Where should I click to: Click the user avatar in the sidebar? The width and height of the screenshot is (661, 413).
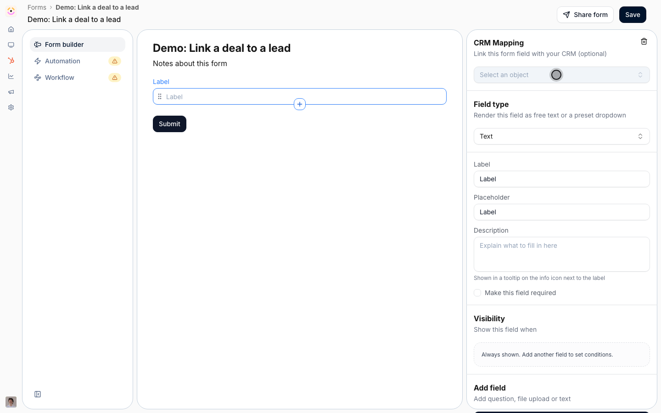11,402
